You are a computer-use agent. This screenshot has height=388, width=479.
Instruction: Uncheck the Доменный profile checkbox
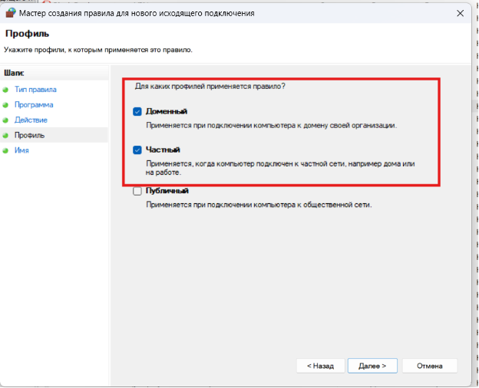(x=137, y=111)
